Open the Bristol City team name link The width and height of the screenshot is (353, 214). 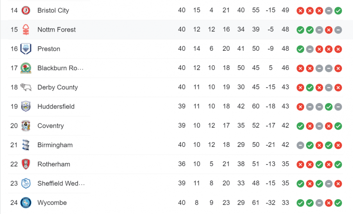53,11
